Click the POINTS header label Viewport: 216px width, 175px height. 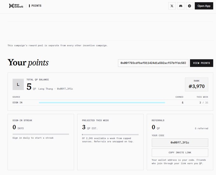click(x=36, y=6)
